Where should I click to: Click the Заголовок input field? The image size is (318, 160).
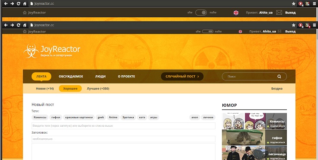(x=123, y=139)
